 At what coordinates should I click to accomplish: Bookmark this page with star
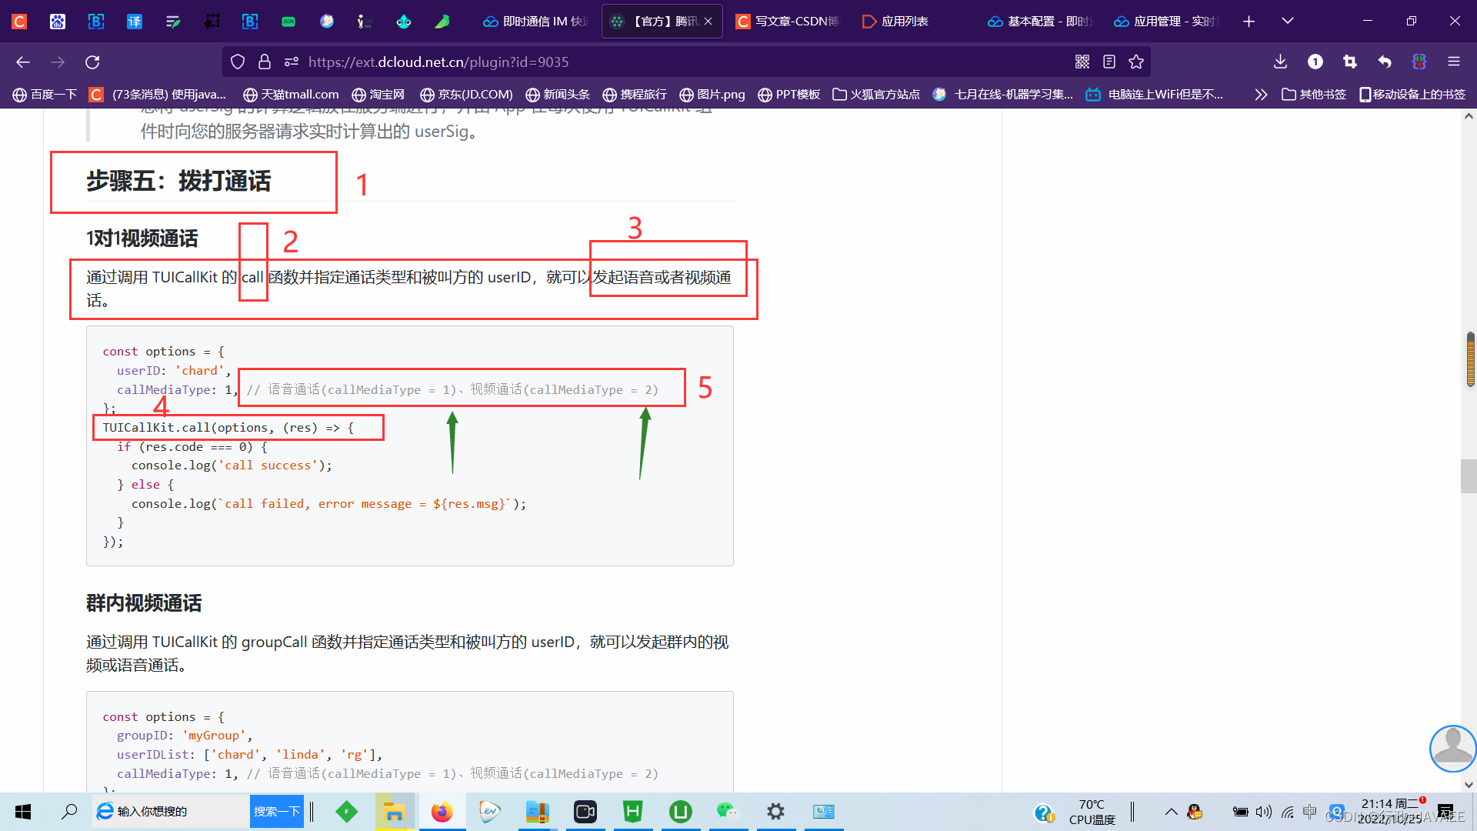1136,62
